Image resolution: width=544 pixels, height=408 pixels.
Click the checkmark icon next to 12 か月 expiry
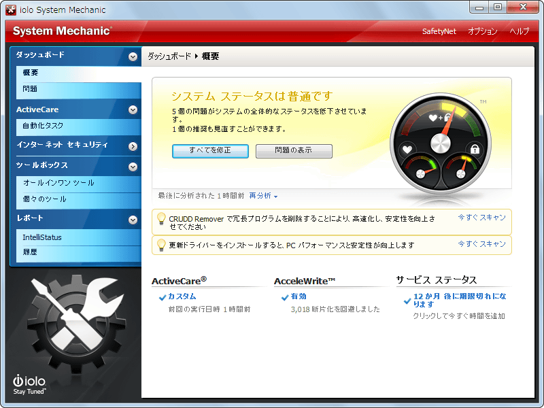[407, 301]
